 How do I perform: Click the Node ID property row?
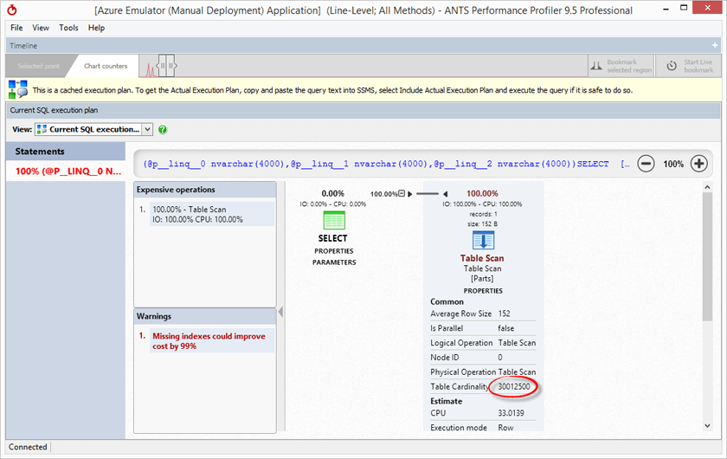point(483,358)
